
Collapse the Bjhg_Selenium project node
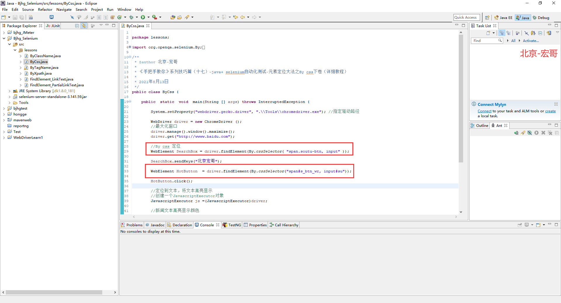click(4, 38)
